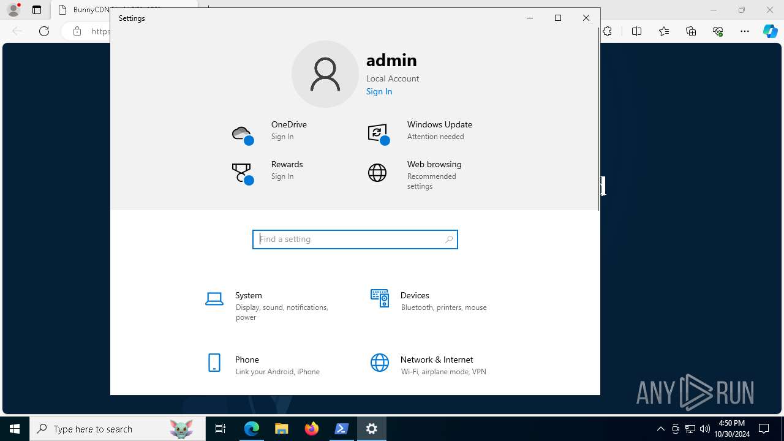784x441 pixels.
Task: Open Edge browser essentials heart icon
Action: point(718,31)
